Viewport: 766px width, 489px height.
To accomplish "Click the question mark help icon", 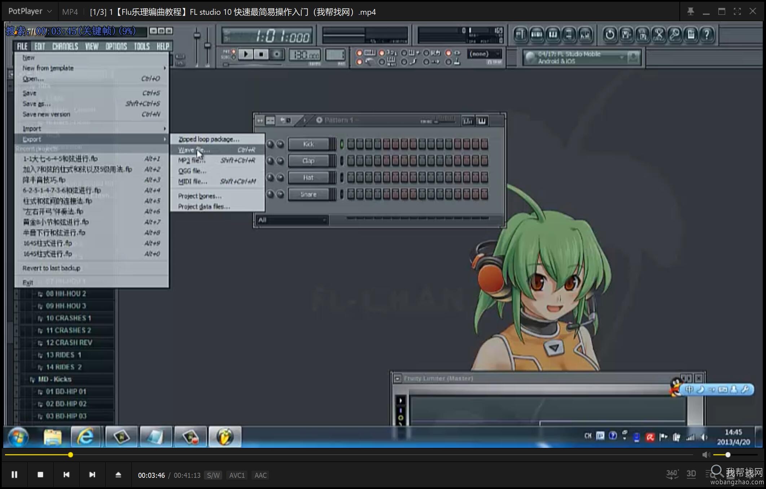I will (x=707, y=35).
